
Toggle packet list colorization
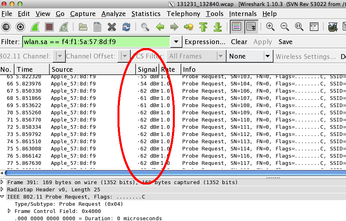[x=237, y=27]
